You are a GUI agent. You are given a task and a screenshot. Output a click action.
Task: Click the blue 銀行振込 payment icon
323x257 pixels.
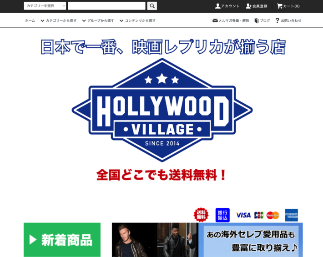pos(222,215)
